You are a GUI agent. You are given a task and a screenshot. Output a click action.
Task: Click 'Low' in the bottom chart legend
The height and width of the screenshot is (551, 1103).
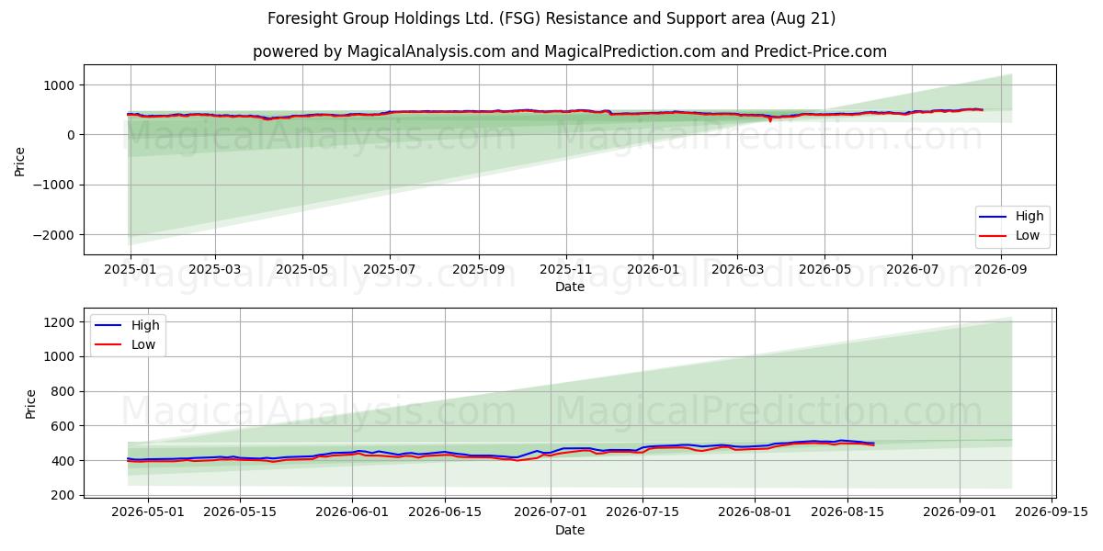coord(143,344)
